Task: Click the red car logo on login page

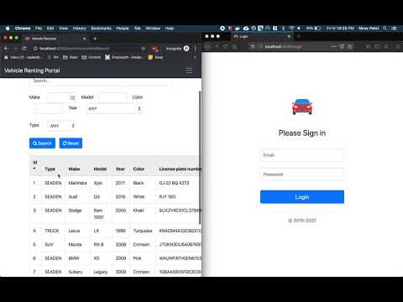Action: click(302, 107)
